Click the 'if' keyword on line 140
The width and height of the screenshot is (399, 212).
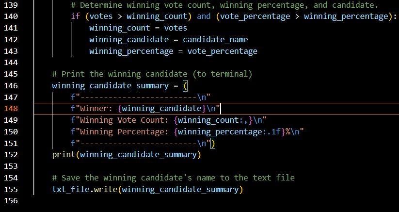pos(76,16)
